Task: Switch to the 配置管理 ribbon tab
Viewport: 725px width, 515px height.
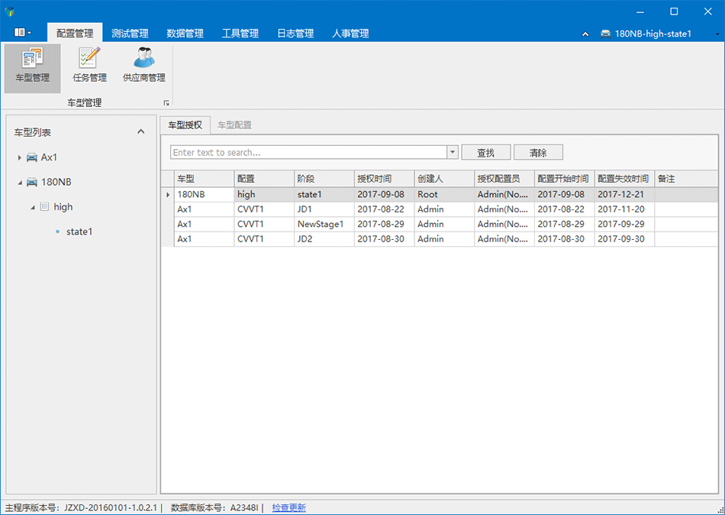Action: (x=75, y=34)
